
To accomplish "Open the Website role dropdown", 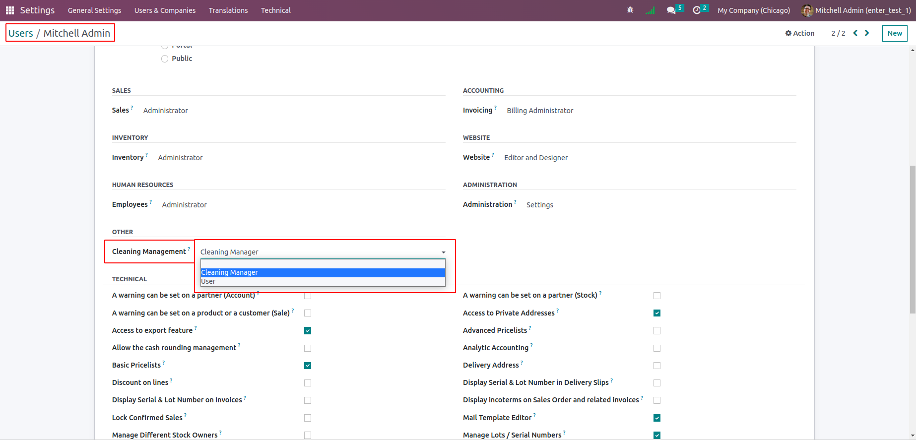I will point(536,158).
